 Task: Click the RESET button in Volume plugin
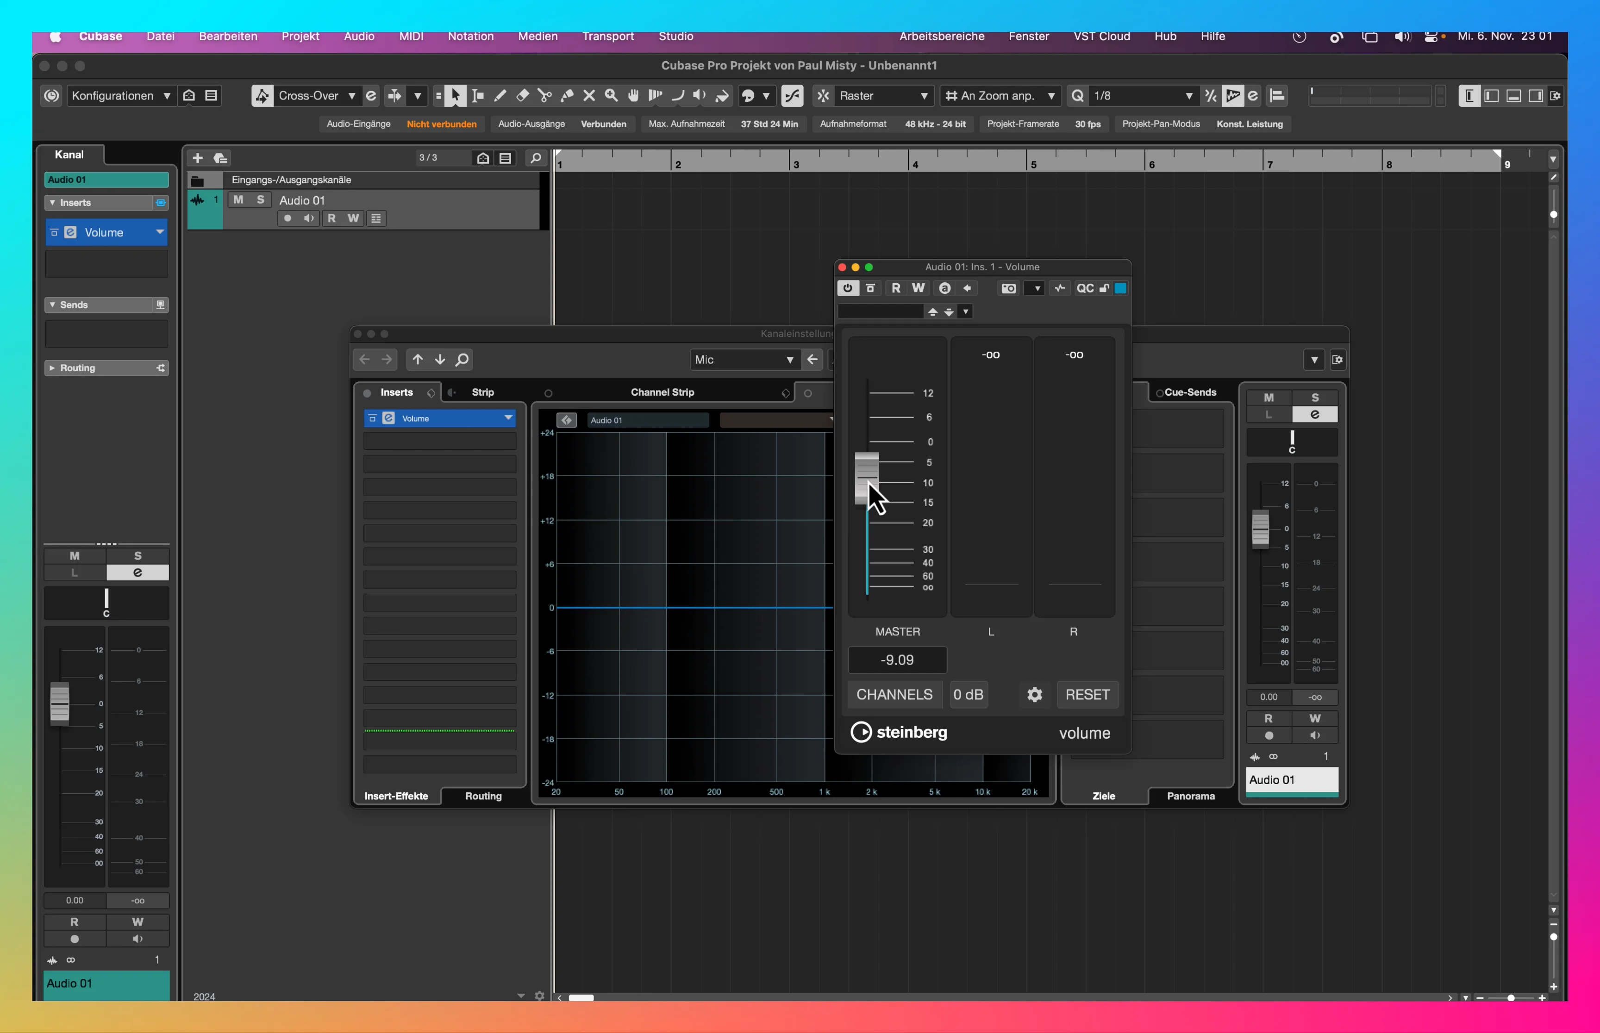(1087, 695)
